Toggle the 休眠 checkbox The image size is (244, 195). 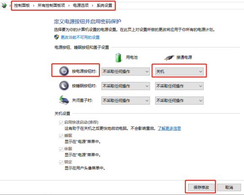(61, 149)
